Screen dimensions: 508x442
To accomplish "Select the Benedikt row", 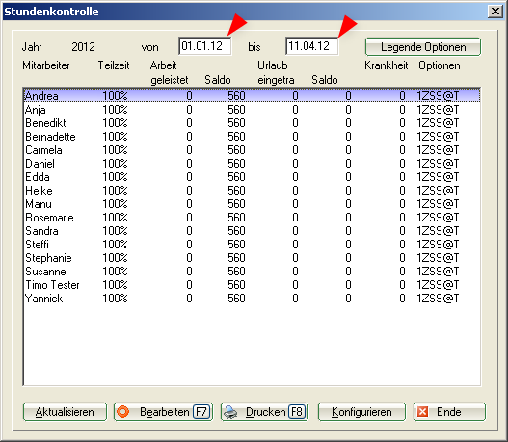I will (252, 123).
